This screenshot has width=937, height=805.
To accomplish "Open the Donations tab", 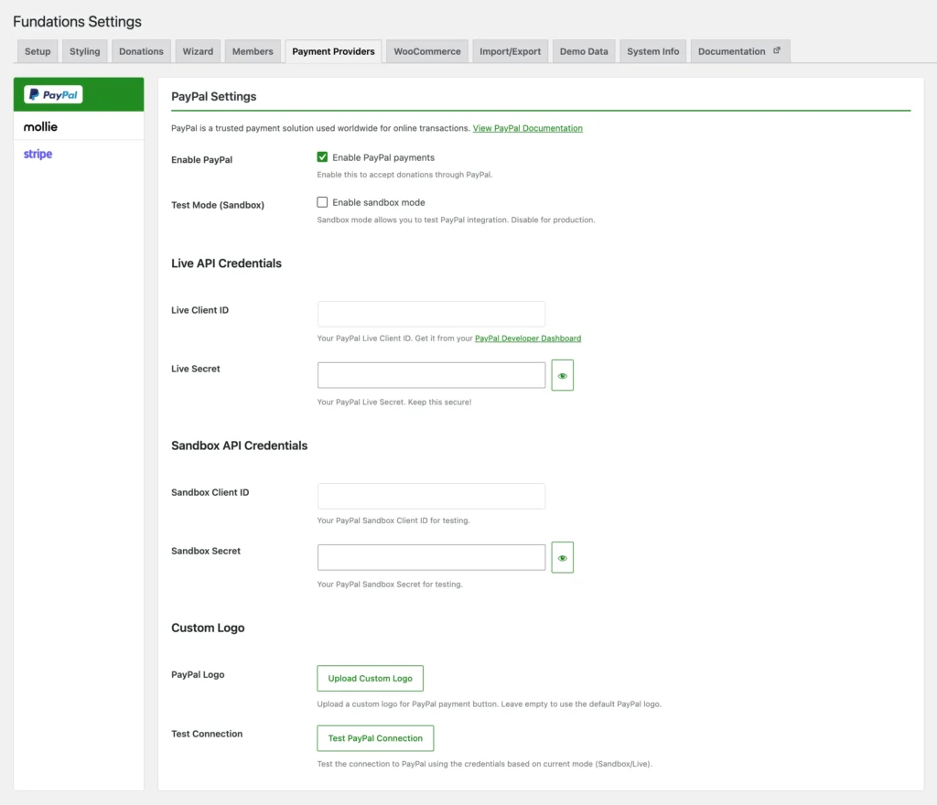I will point(141,51).
